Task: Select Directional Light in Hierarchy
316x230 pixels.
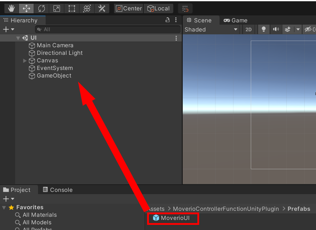Action: click(60, 53)
